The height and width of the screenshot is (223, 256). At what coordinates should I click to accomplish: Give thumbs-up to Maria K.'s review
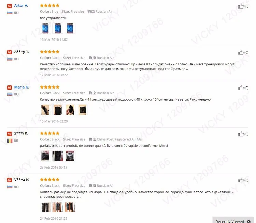[x=240, y=88]
